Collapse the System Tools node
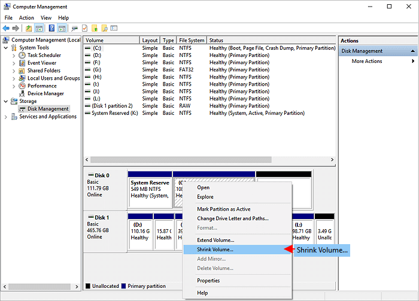 [6, 47]
